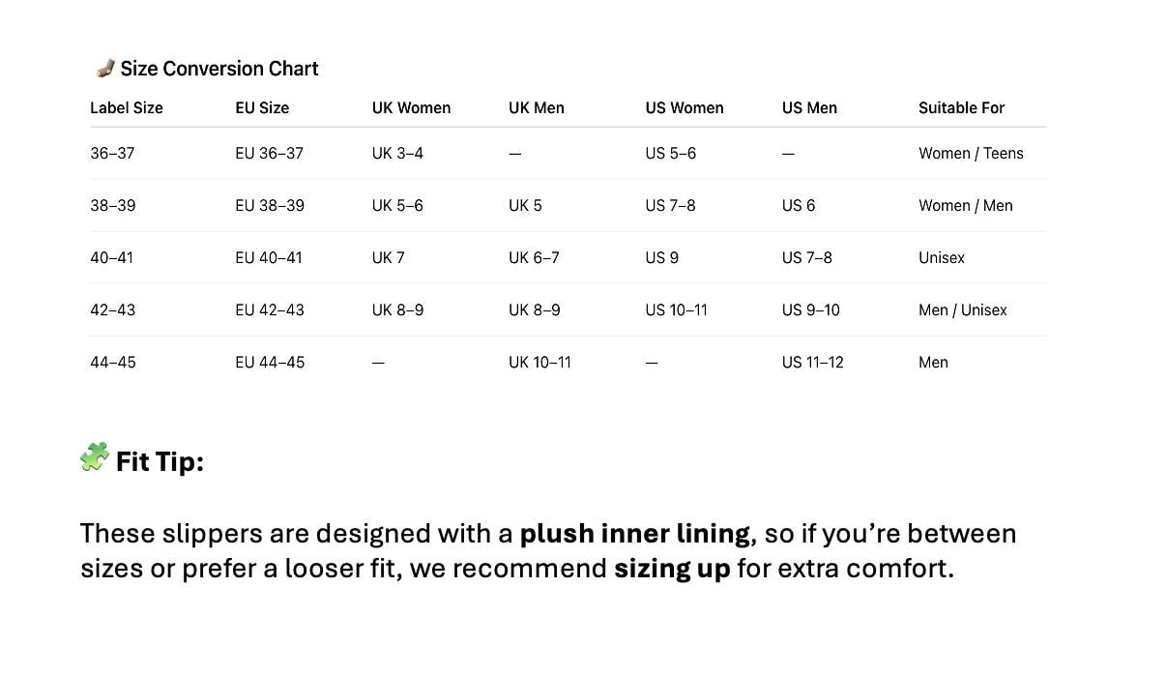Click the UK 7 women's size cell

389,258
